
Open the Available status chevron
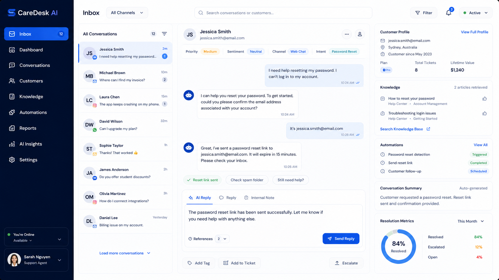point(30,241)
